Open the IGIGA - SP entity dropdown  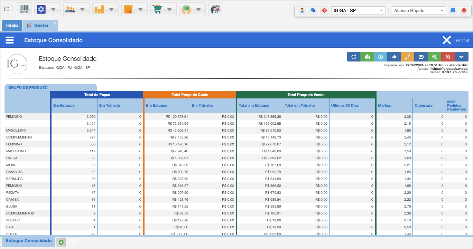[358, 10]
